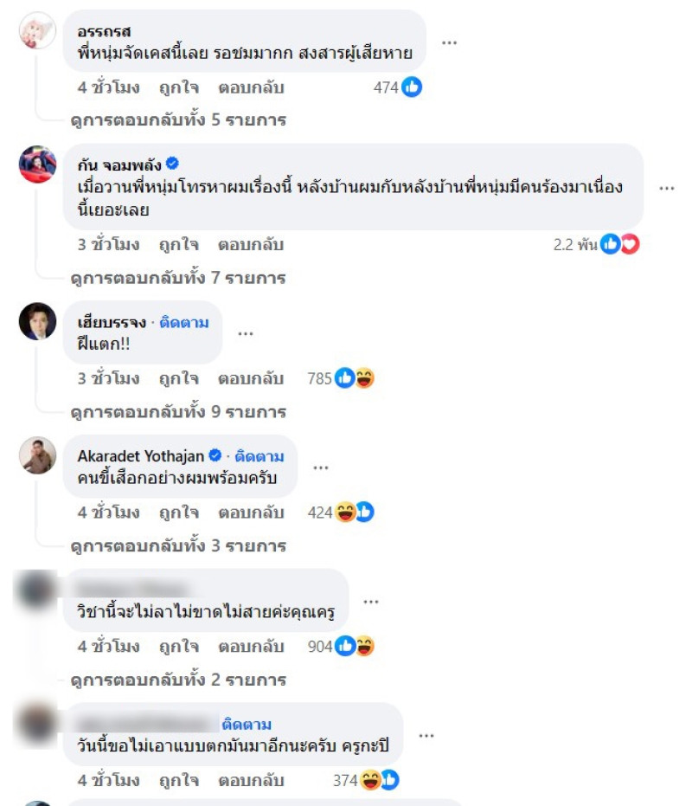Follow เฮียบรรจง using ติดตาม link
The height and width of the screenshot is (806, 692).
pyautogui.click(x=184, y=322)
